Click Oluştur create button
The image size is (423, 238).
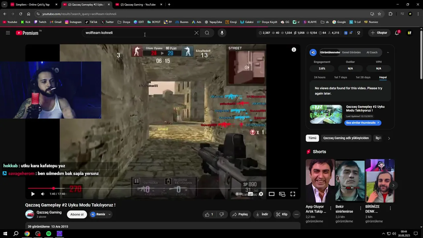pos(379,33)
